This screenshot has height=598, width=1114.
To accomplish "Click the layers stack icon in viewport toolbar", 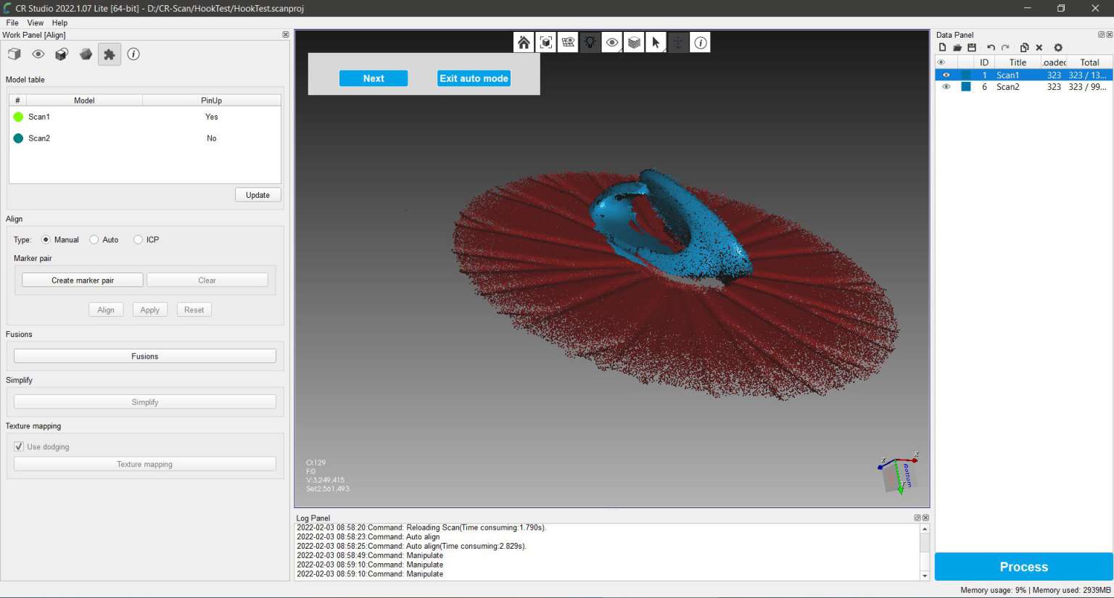I will (x=634, y=42).
